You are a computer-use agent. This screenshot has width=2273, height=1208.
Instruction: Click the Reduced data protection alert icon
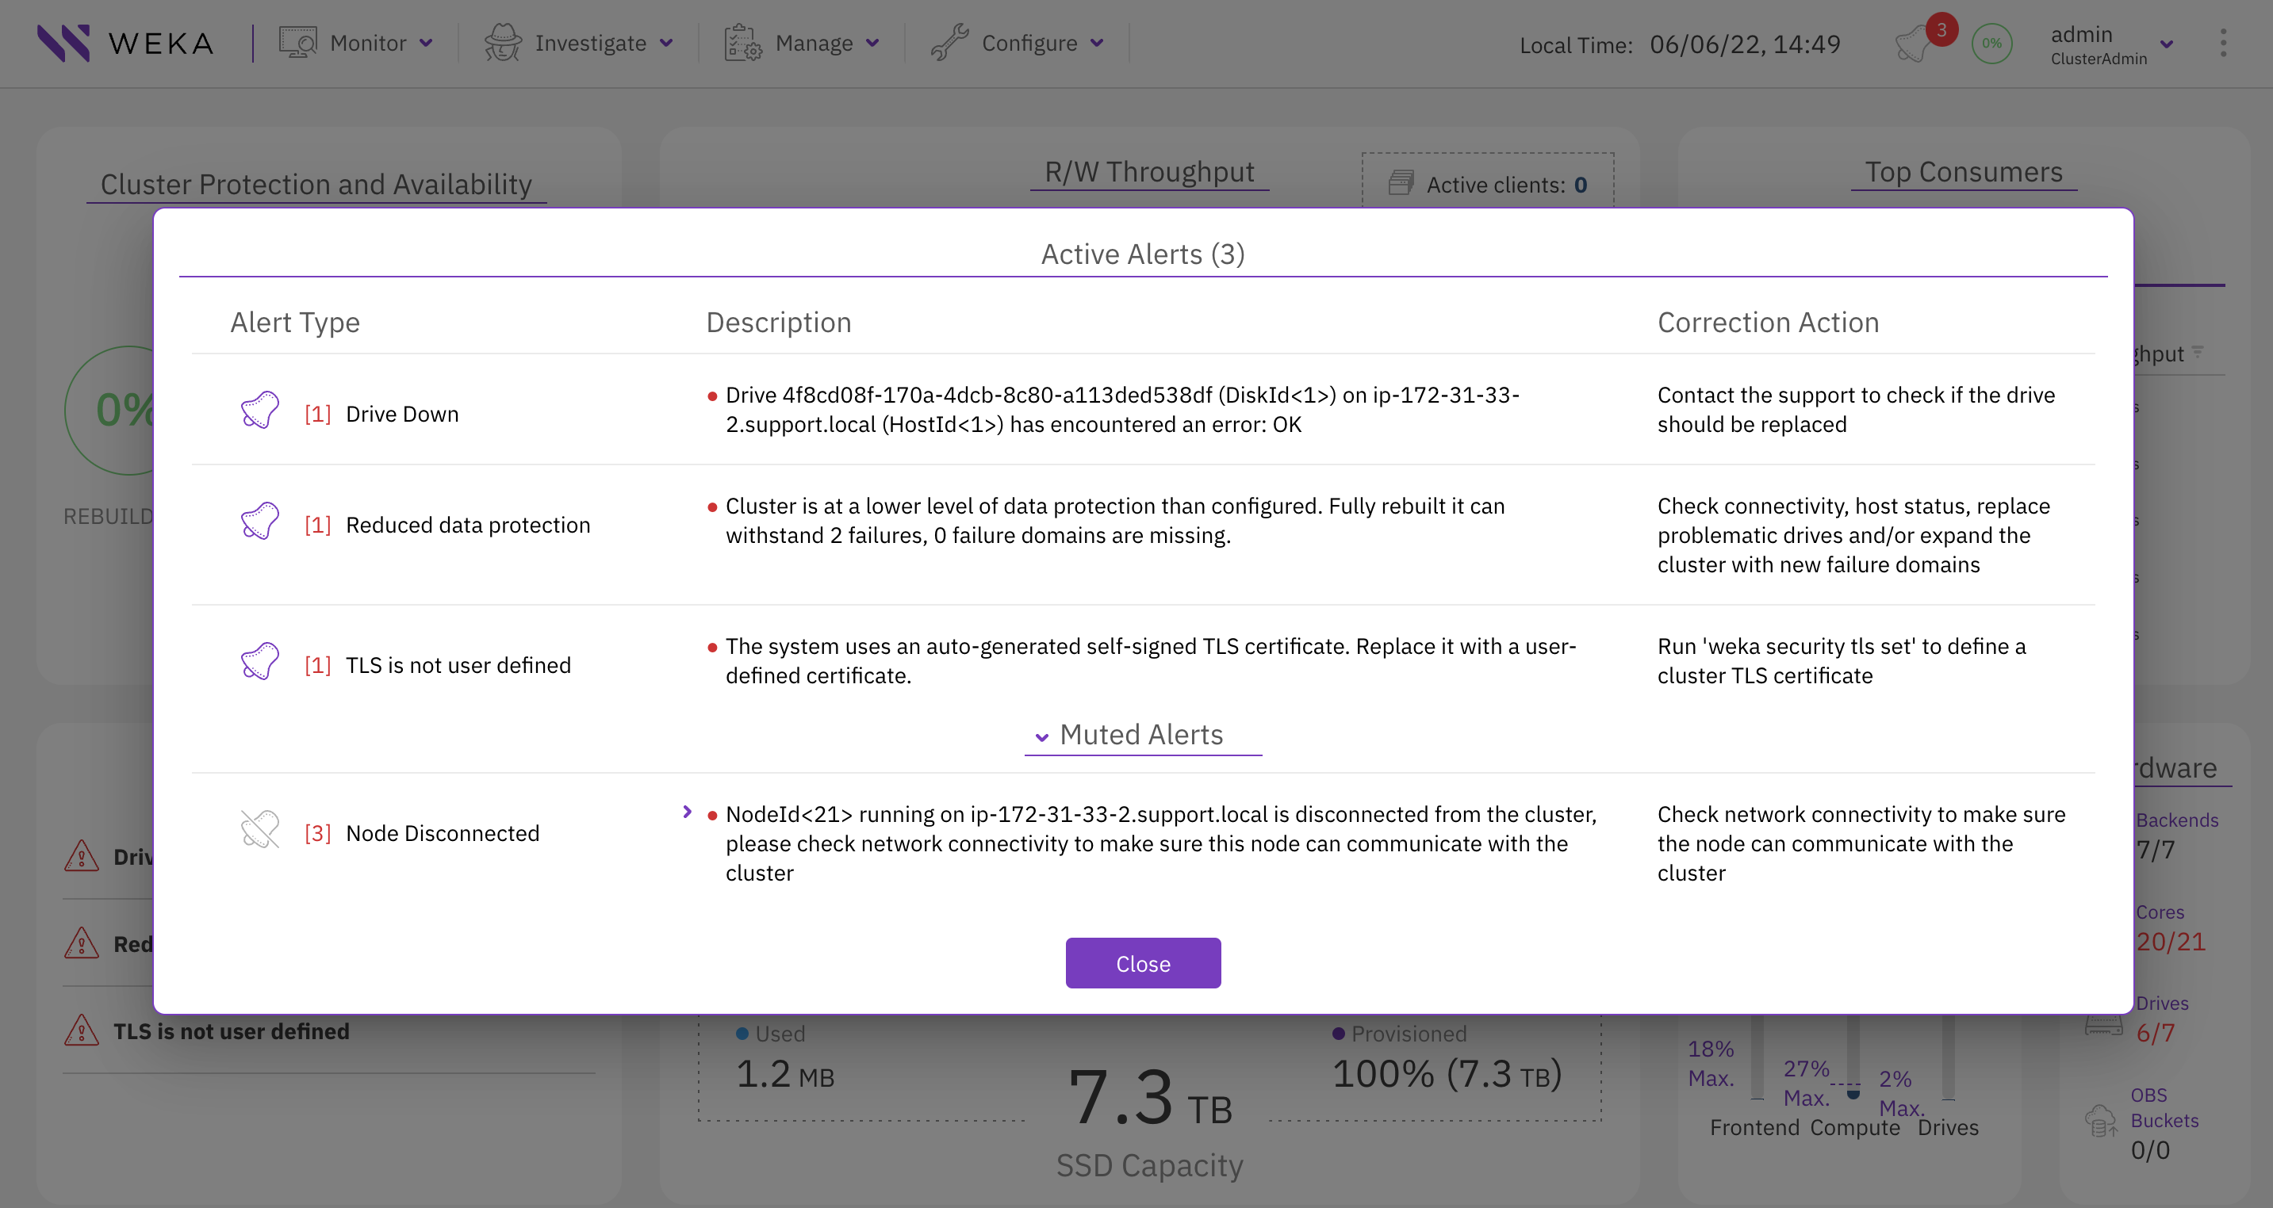[x=259, y=521]
